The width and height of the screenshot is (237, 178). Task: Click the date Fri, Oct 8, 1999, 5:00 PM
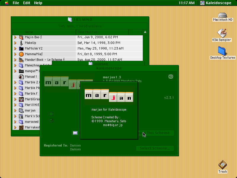click(x=97, y=54)
